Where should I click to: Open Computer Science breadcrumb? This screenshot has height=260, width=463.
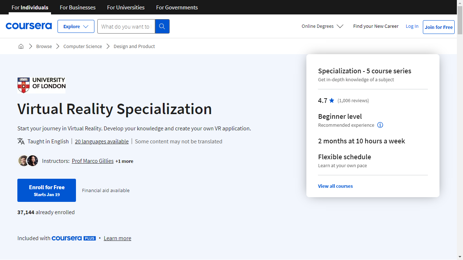point(82,46)
